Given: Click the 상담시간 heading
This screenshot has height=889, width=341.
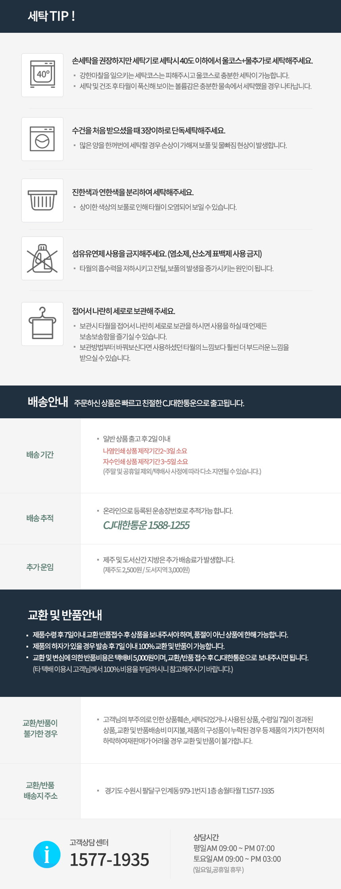Looking at the screenshot, I should pyautogui.click(x=206, y=837).
